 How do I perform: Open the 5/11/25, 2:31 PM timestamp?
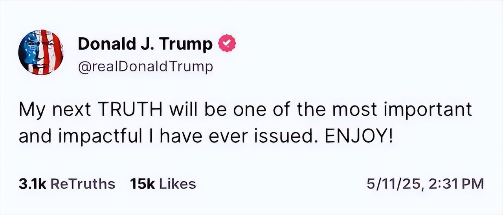(x=425, y=184)
